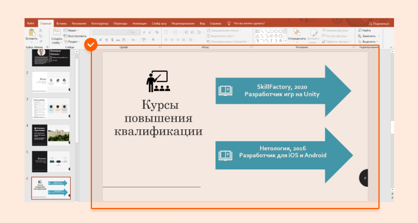
Task: Toggle align text left
Action: tap(166, 40)
